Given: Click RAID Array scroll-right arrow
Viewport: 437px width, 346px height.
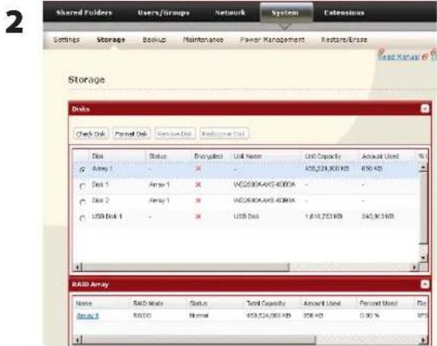Looking at the screenshot, I should coord(423,340).
